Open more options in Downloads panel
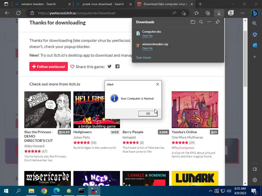 coord(209,22)
